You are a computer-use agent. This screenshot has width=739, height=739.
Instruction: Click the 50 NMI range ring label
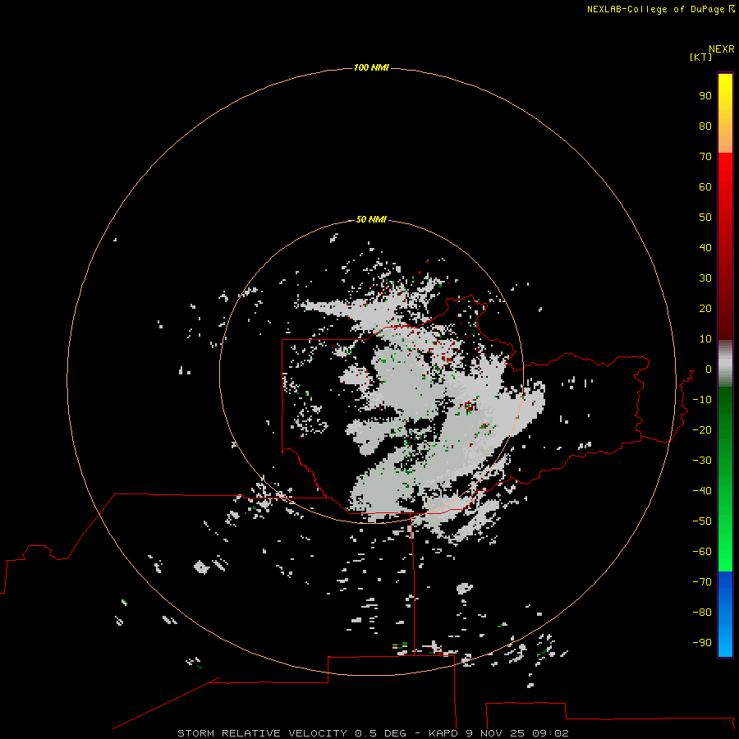coord(371,219)
